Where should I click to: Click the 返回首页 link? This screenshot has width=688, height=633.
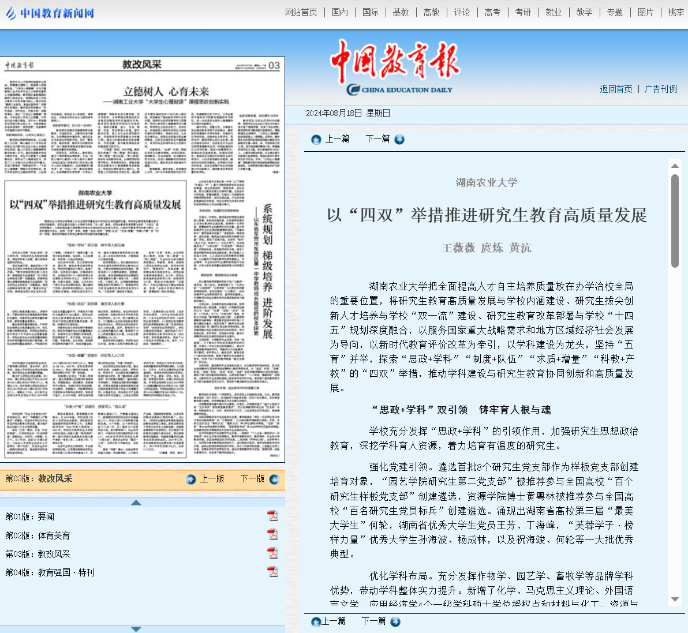point(616,89)
